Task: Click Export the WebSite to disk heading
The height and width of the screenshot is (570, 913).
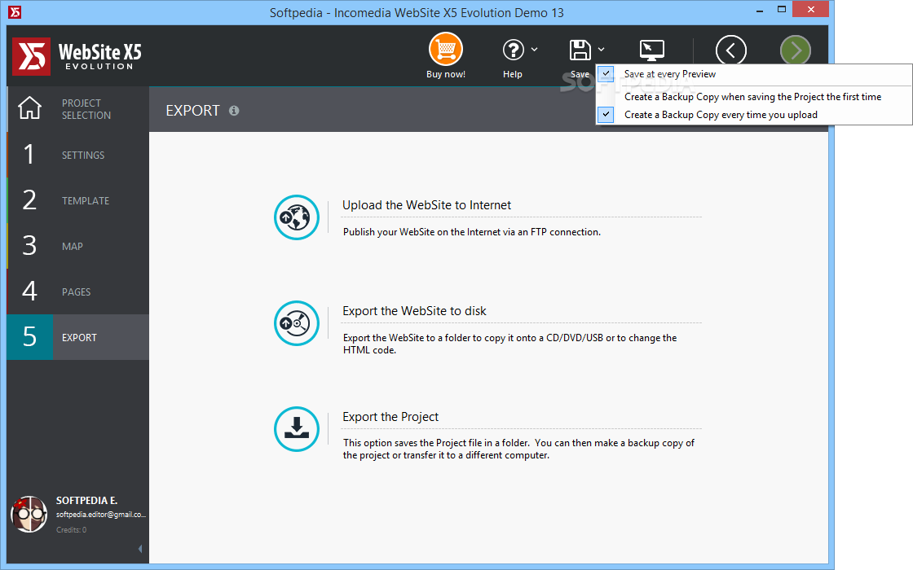Action: (414, 311)
